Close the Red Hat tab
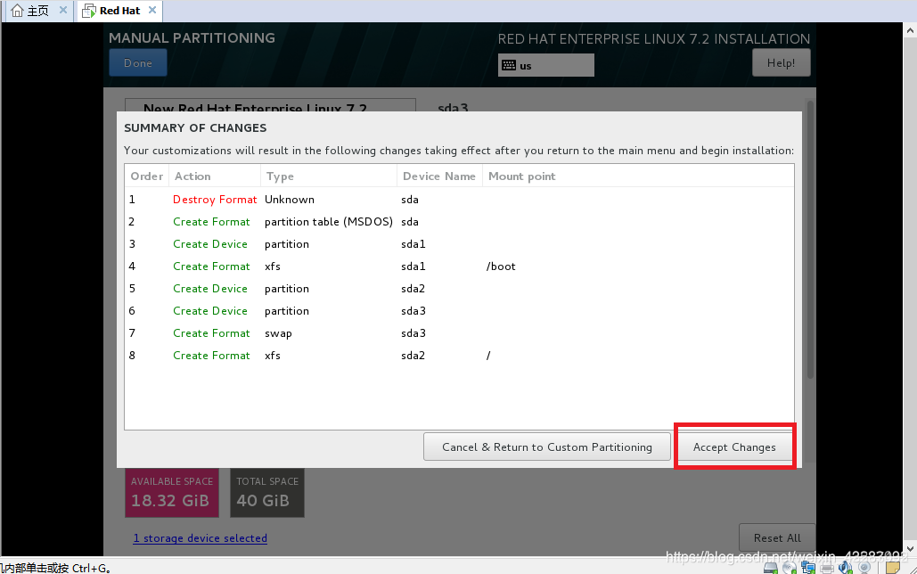This screenshot has height=574, width=917. [x=152, y=10]
